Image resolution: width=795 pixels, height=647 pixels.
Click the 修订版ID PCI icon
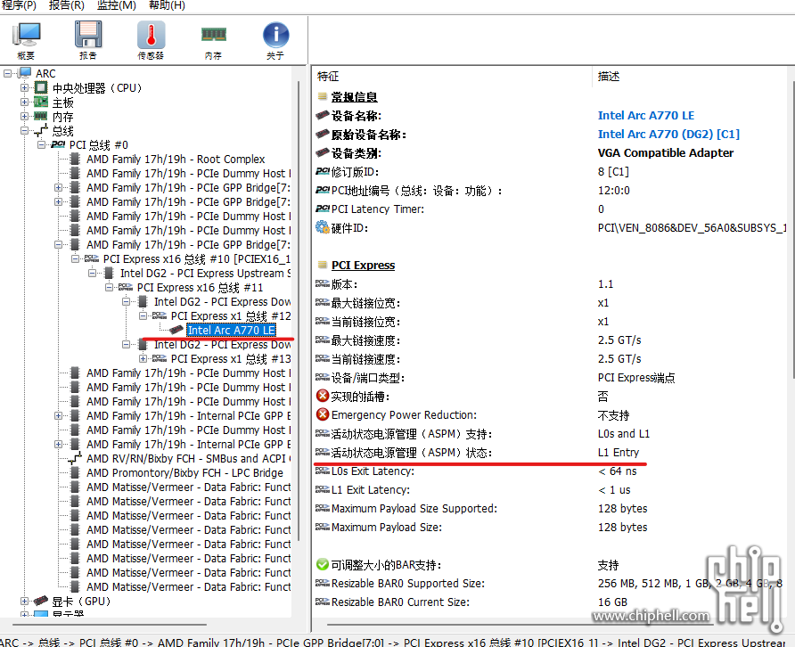point(323,171)
